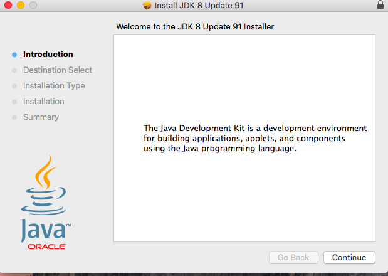Click the Java Development Kit description text
This screenshot has height=276, width=388.
point(255,139)
